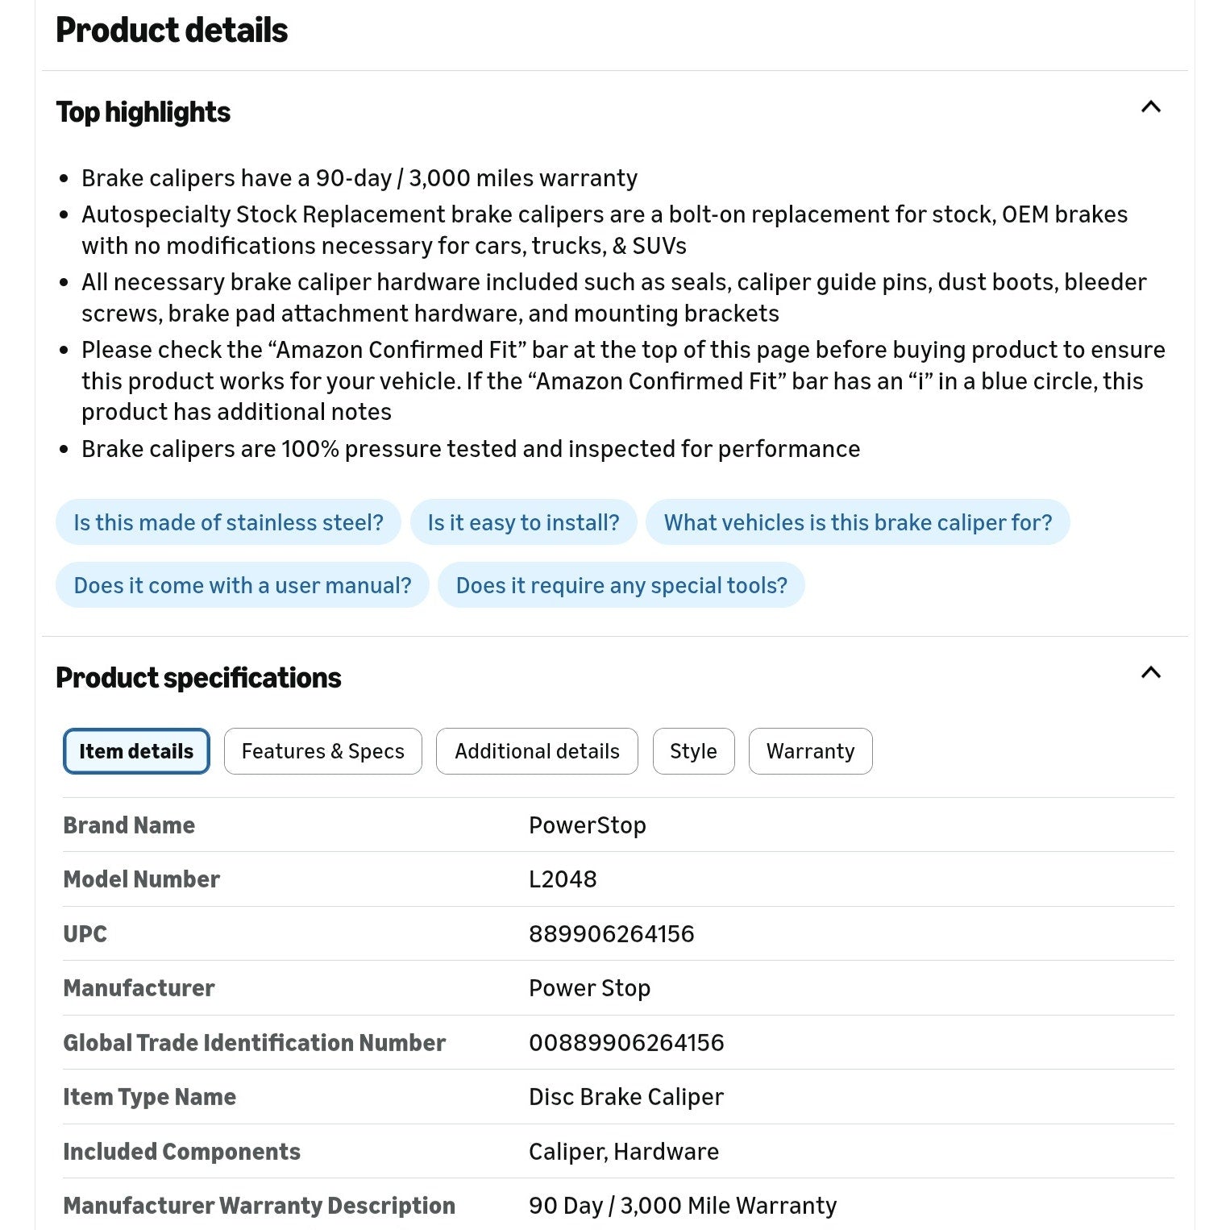1230x1230 pixels.
Task: Click the Product specifications heading
Action: 198,678
